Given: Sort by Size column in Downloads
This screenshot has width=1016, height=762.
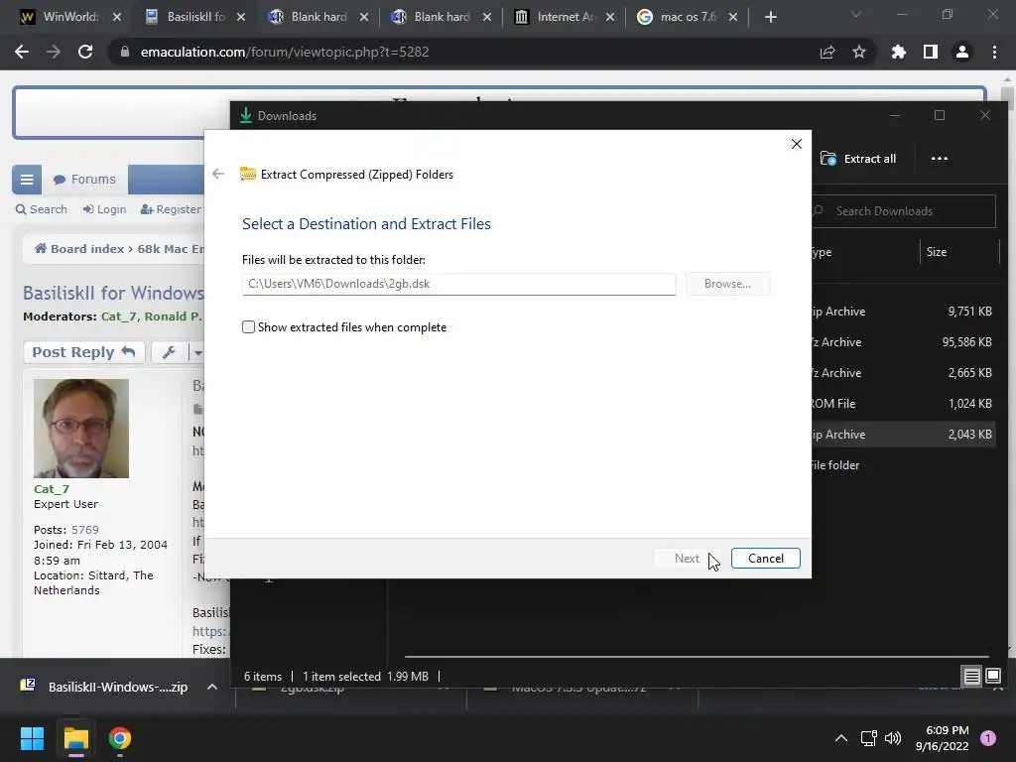Looking at the screenshot, I should pos(937,252).
